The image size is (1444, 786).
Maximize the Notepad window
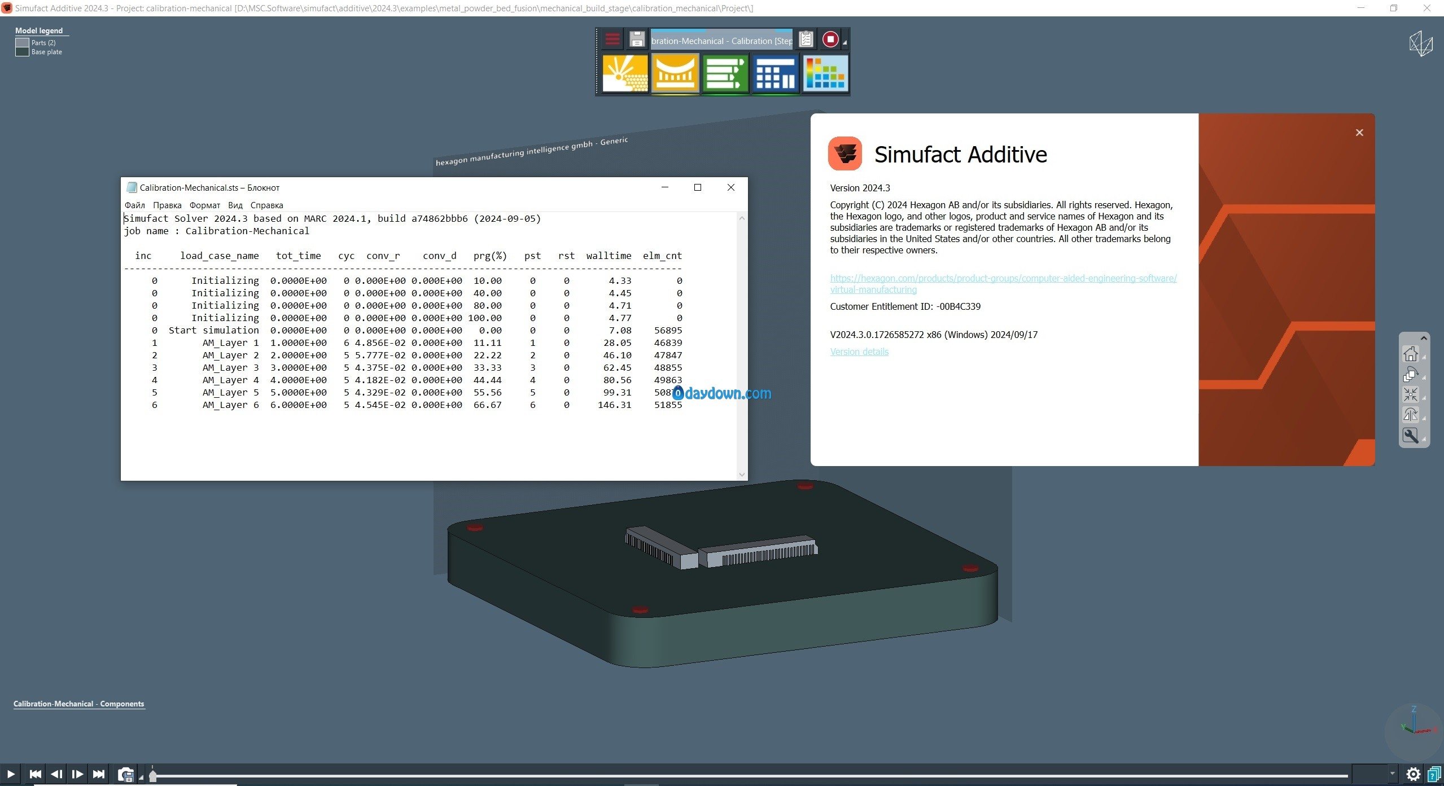[698, 187]
